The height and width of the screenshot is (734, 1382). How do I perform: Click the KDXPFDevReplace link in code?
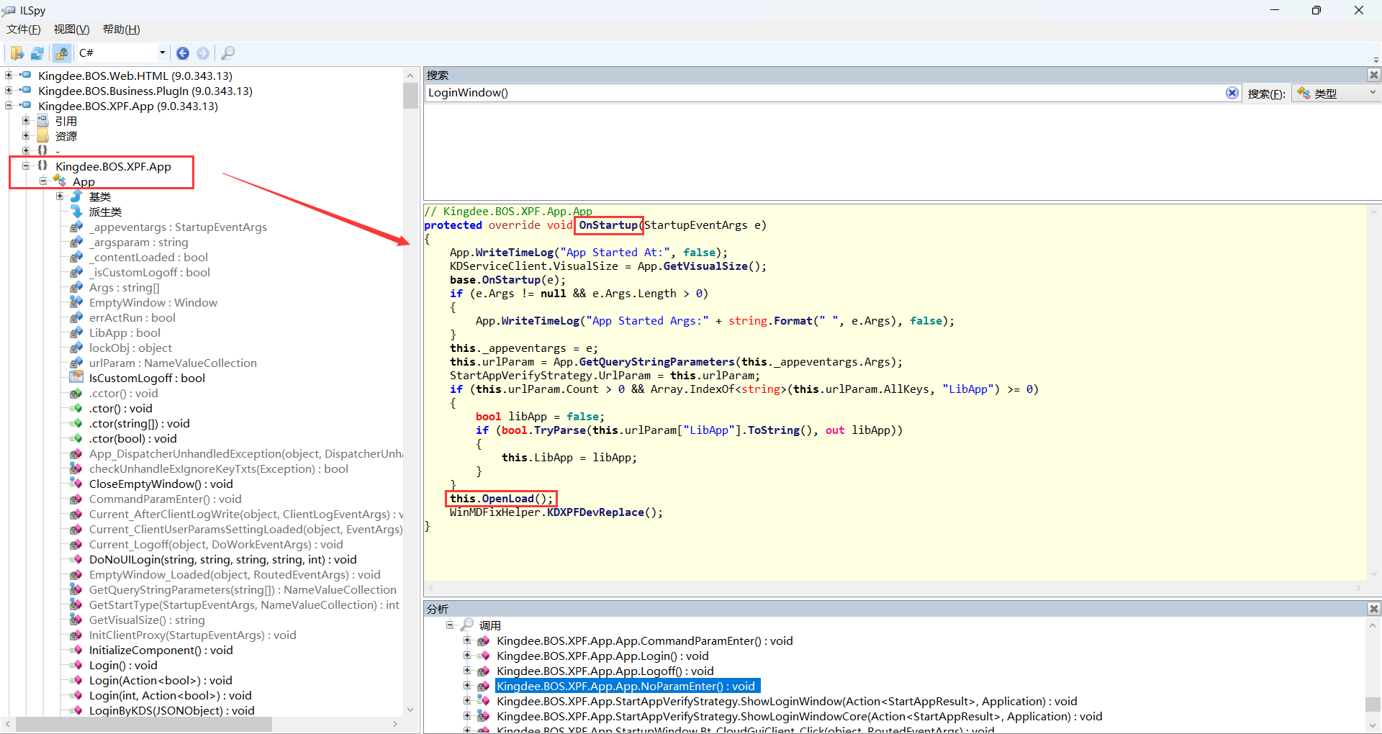pyautogui.click(x=595, y=512)
